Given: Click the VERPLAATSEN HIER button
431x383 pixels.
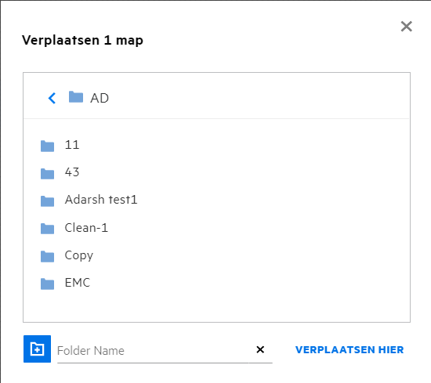Looking at the screenshot, I should pyautogui.click(x=350, y=350).
